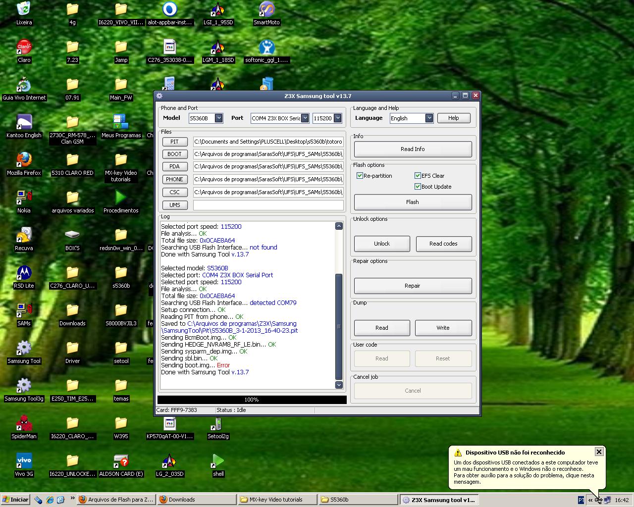Open the Iniciar start menu
Image resolution: width=634 pixels, height=507 pixels.
(x=15, y=500)
